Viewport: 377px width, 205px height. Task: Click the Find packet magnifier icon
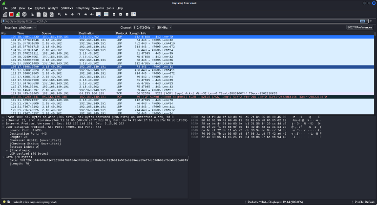coord(59,15)
